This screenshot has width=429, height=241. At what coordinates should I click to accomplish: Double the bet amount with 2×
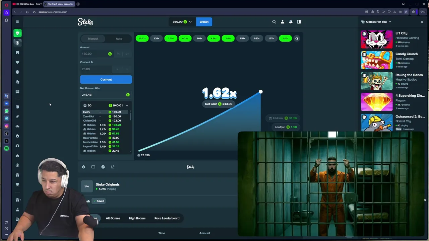click(127, 54)
